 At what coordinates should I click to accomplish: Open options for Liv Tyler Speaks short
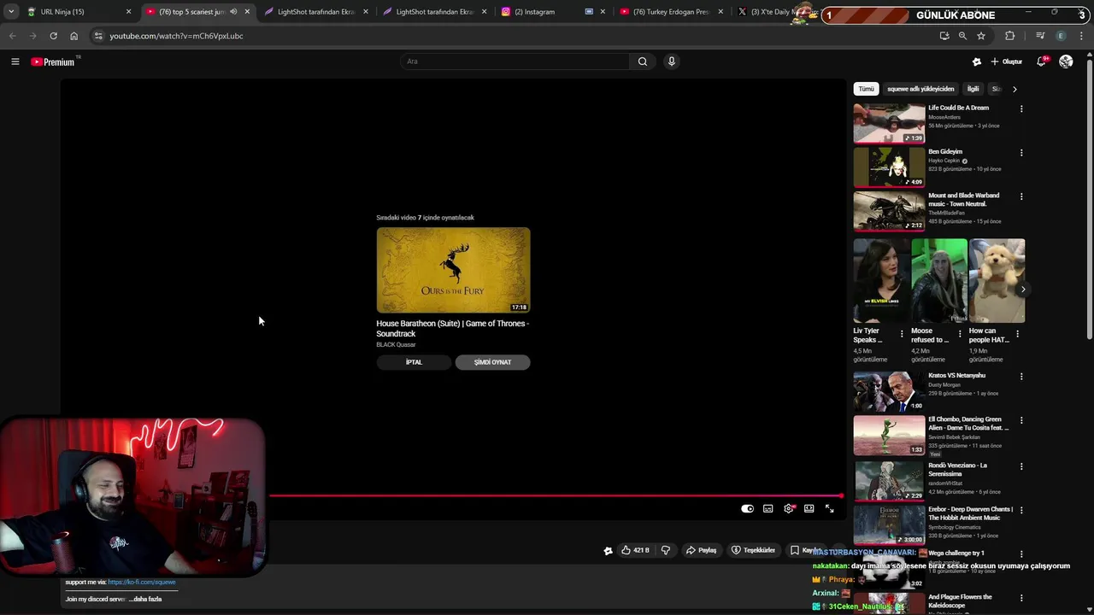coord(901,334)
